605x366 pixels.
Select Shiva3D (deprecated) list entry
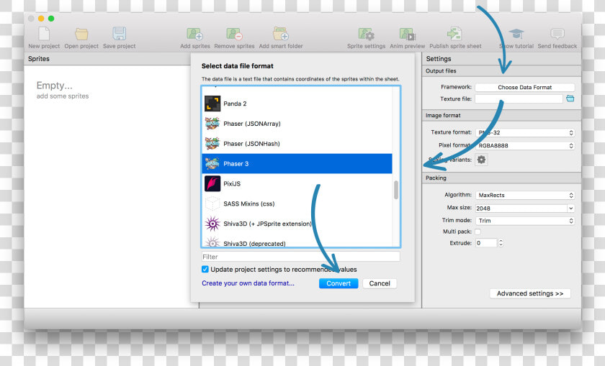(297, 242)
